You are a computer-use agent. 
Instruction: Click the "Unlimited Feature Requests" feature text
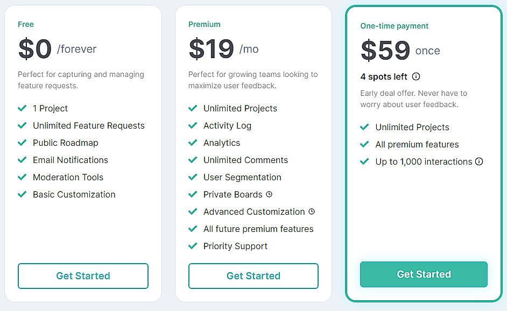click(x=88, y=125)
